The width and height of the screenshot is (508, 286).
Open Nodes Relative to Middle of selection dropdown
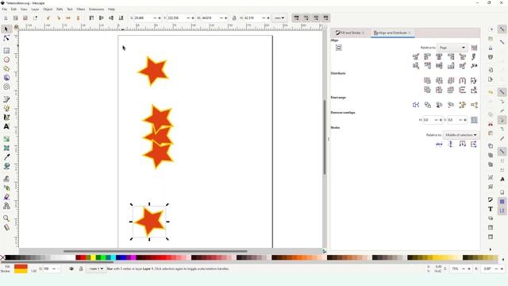[460, 135]
